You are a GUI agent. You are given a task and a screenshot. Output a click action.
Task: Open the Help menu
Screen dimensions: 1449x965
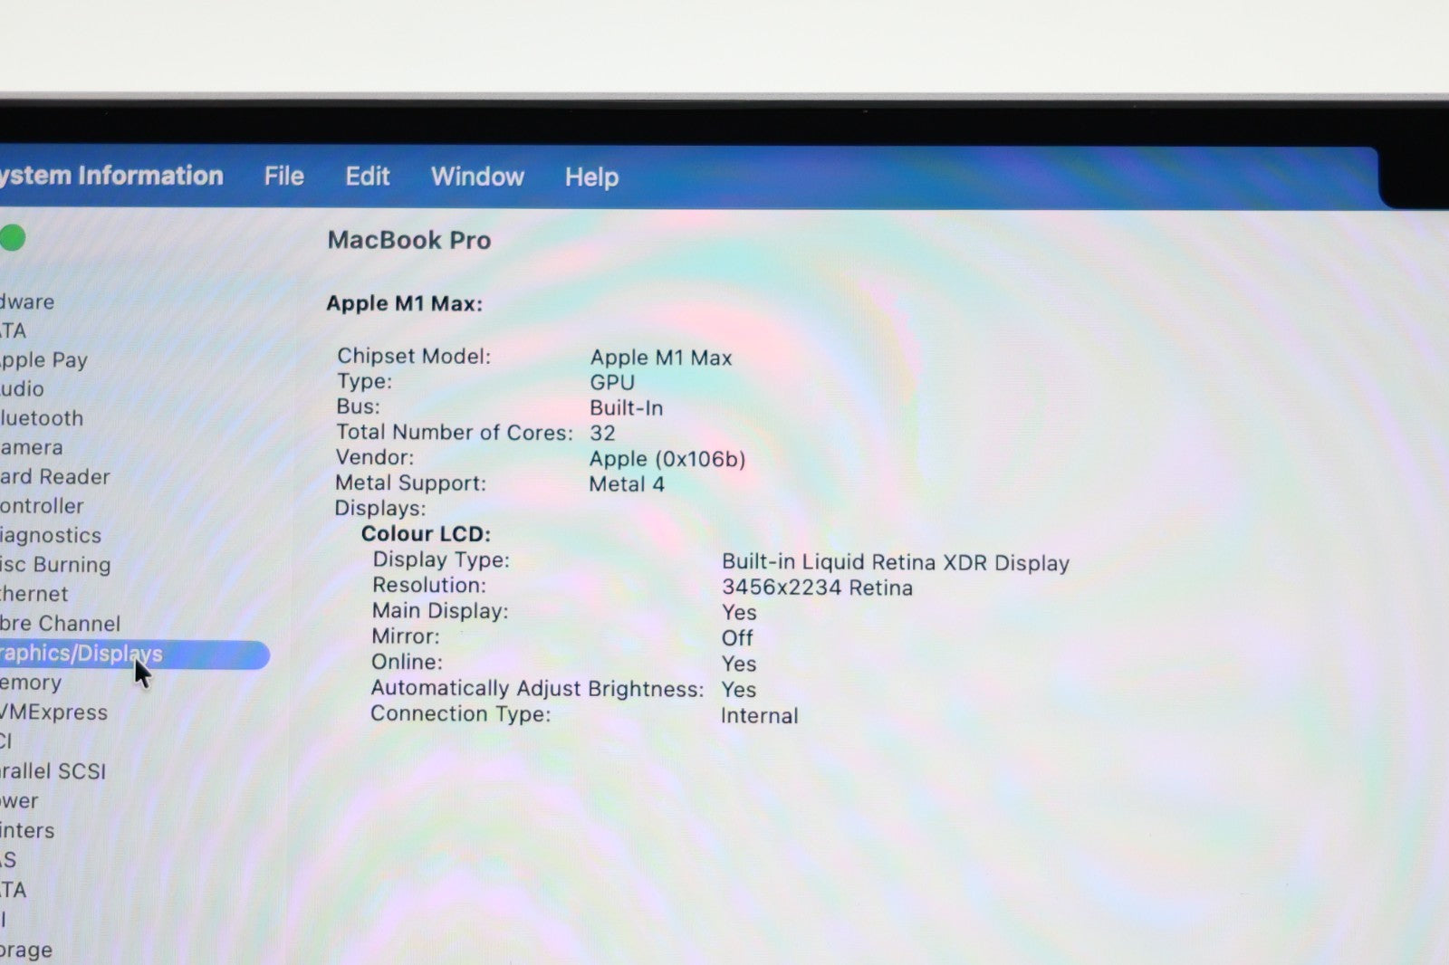click(x=591, y=177)
